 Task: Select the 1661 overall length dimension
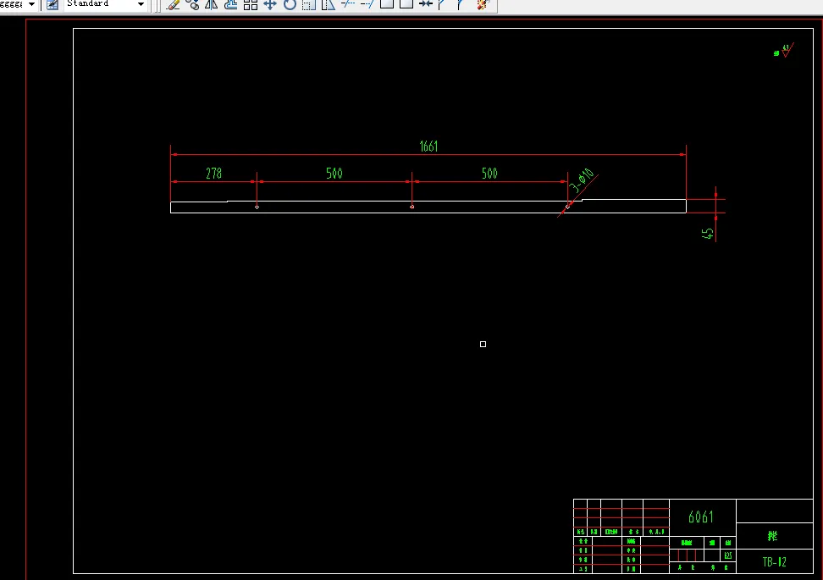click(x=428, y=146)
